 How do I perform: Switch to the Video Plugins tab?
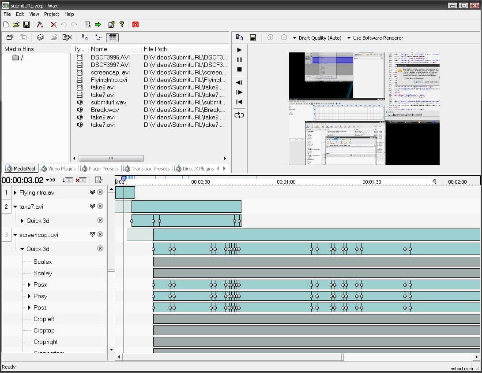tap(58, 168)
